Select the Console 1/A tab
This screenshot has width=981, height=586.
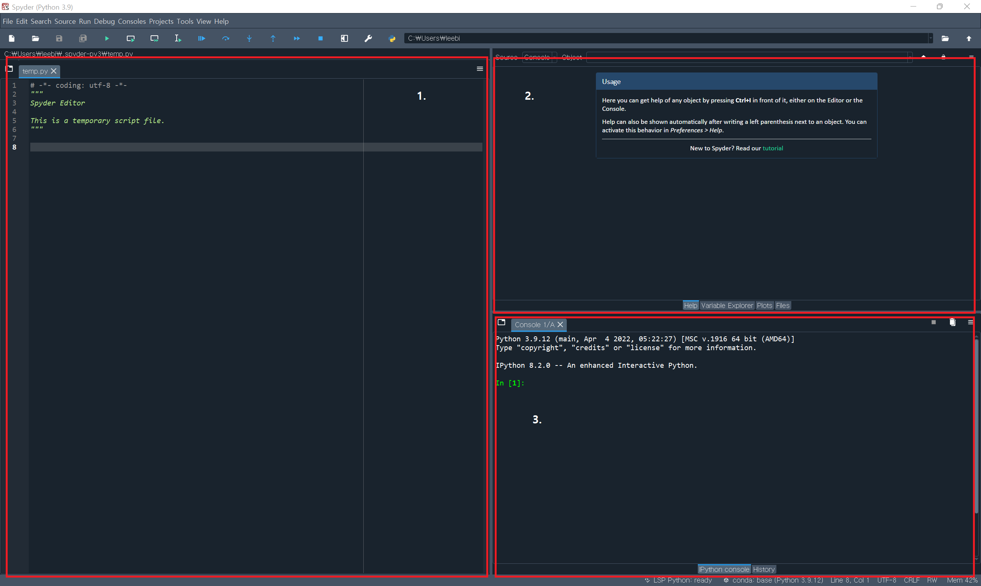point(534,324)
